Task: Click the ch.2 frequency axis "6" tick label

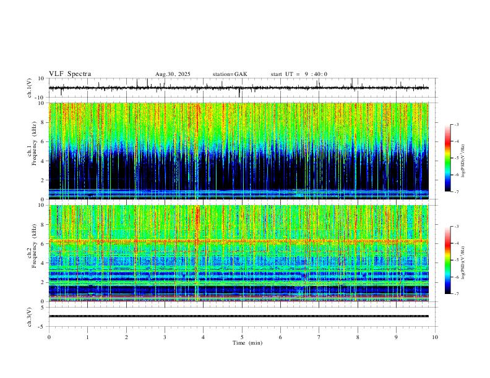Action: point(43,244)
